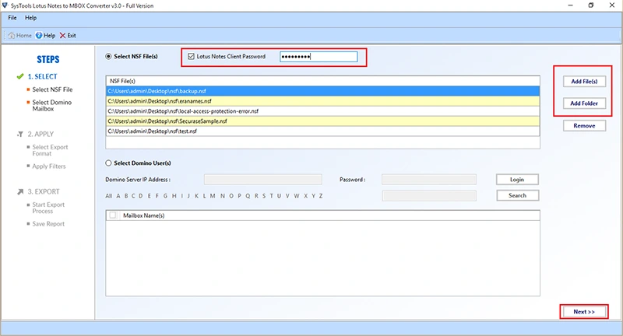Click the Start Export Process step item
Image resolution: width=623 pixels, height=336 pixels.
click(48, 208)
